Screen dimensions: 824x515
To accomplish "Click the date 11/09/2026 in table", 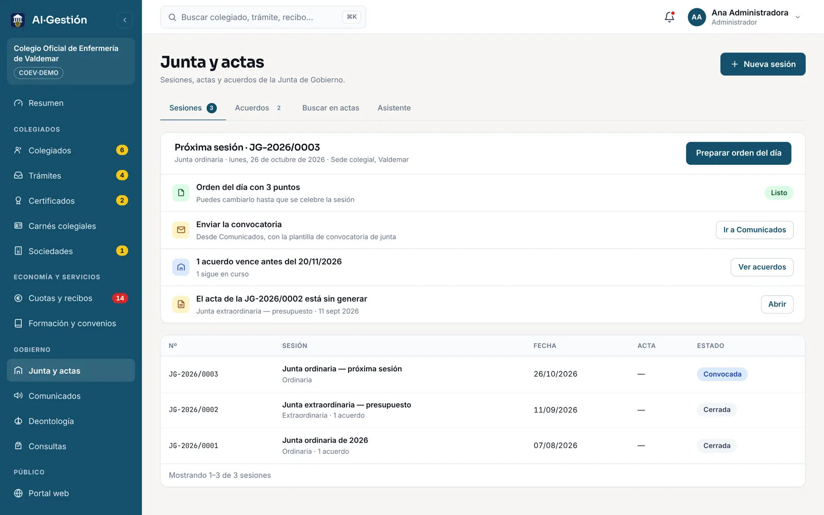I will 555,410.
